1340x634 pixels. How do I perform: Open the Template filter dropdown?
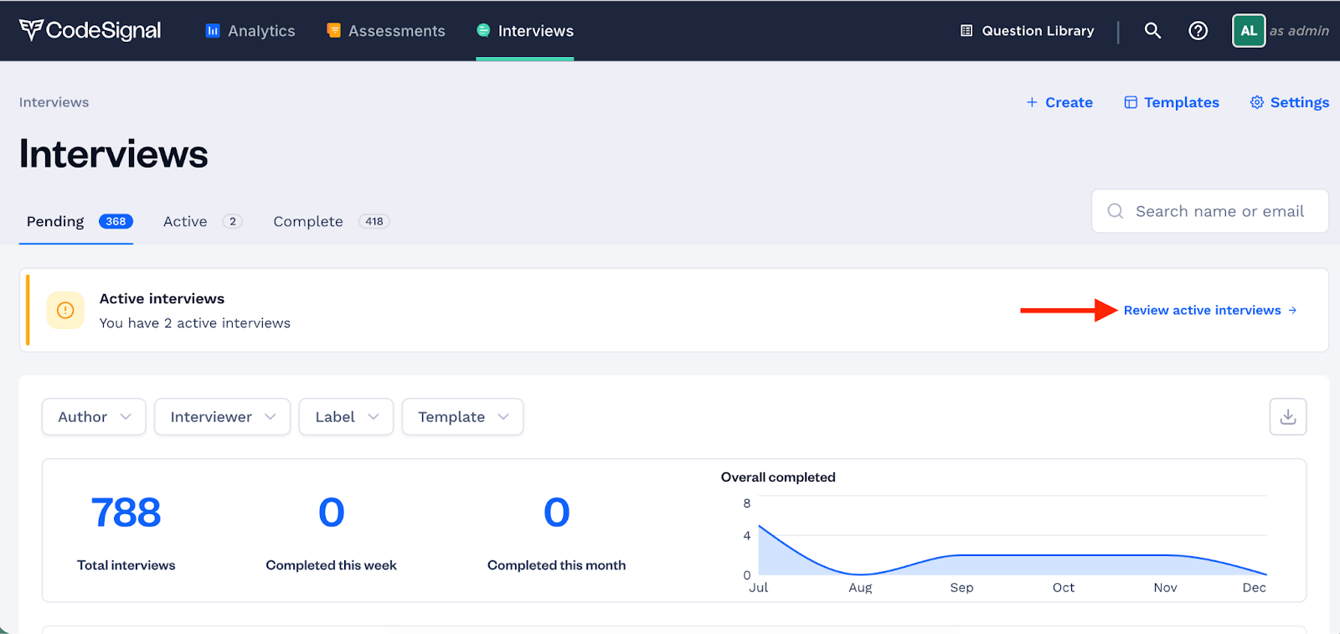coord(462,417)
